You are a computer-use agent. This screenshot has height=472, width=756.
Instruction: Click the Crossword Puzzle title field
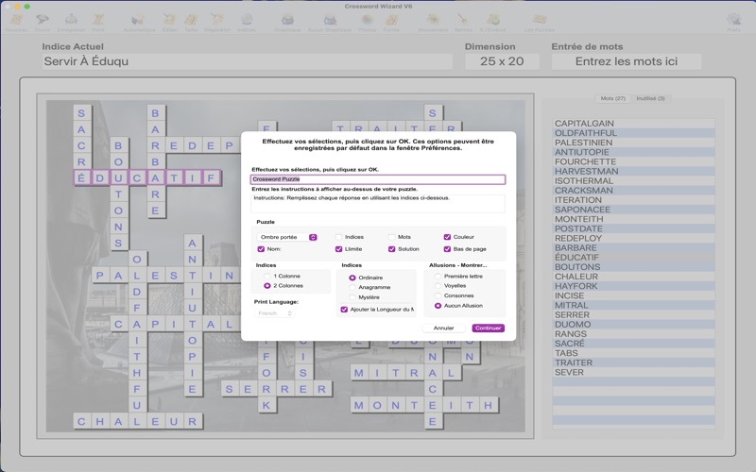pyautogui.click(x=378, y=179)
